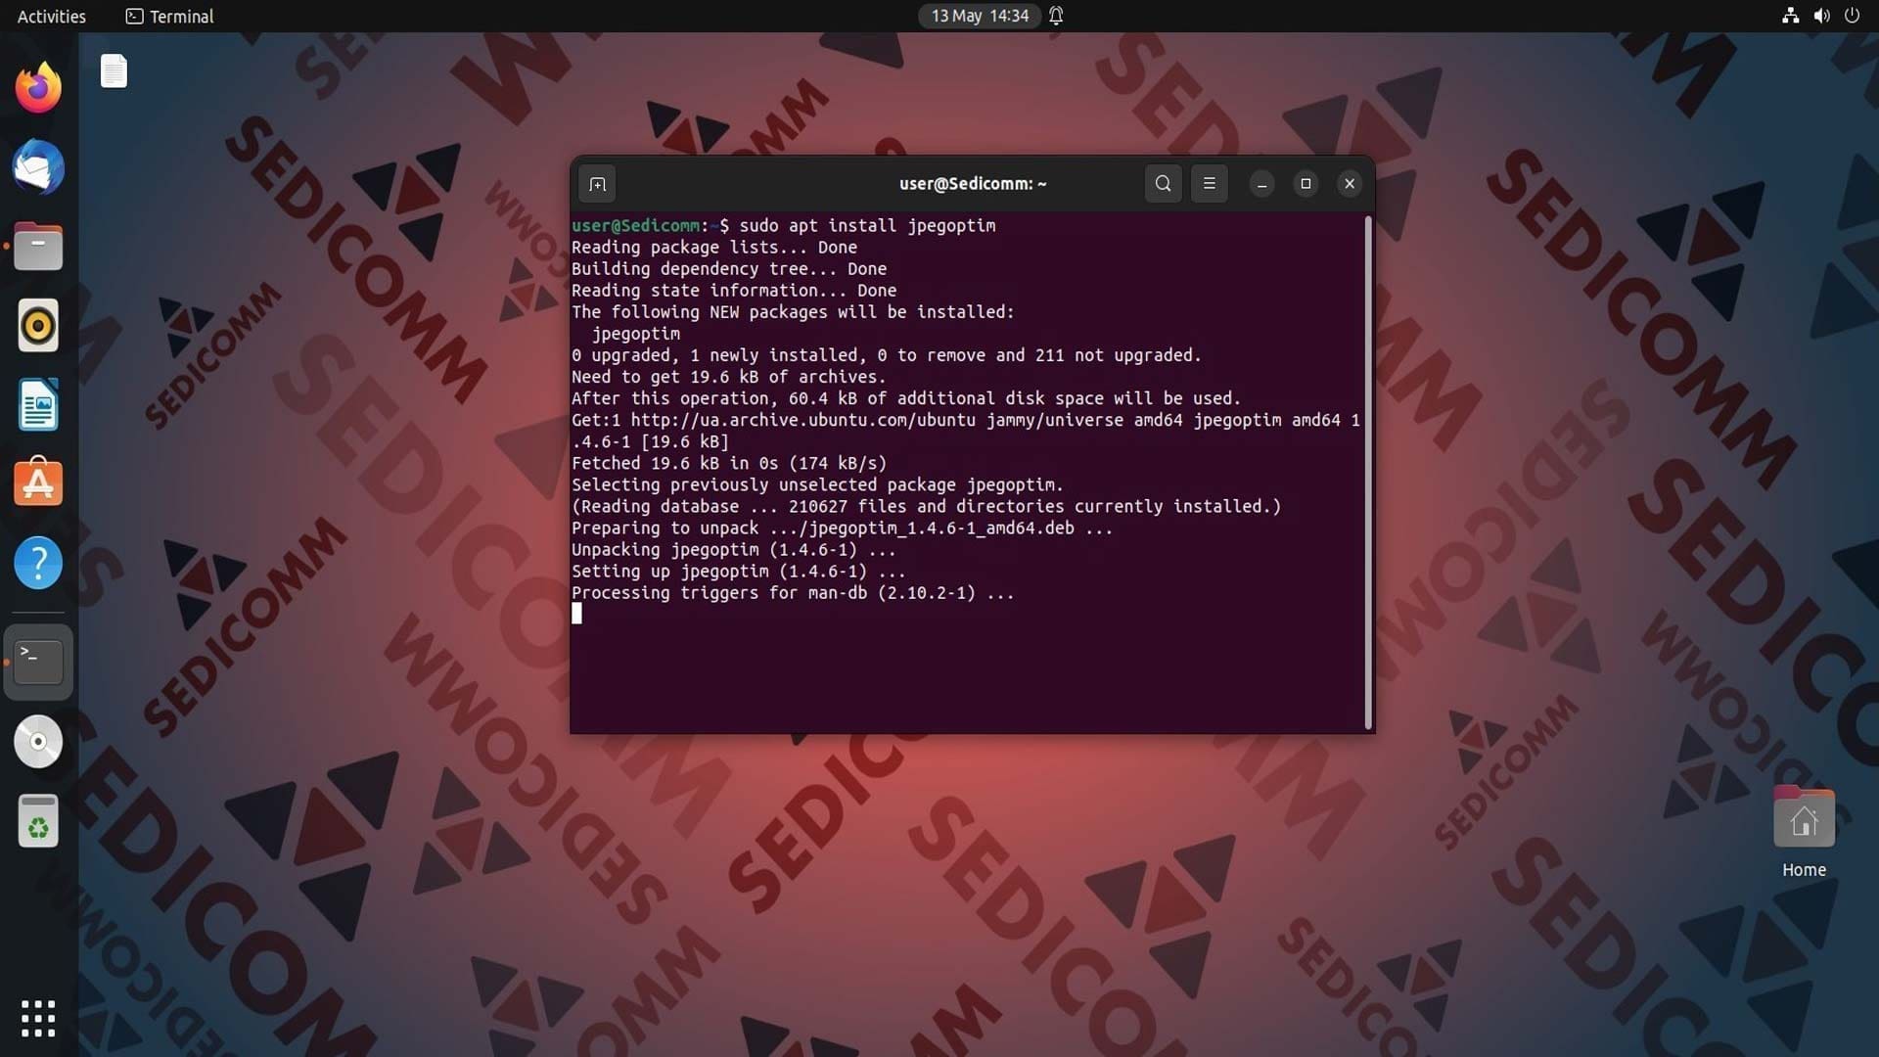Click the terminal block cursor
Screen dimensions: 1879x1057
click(576, 614)
